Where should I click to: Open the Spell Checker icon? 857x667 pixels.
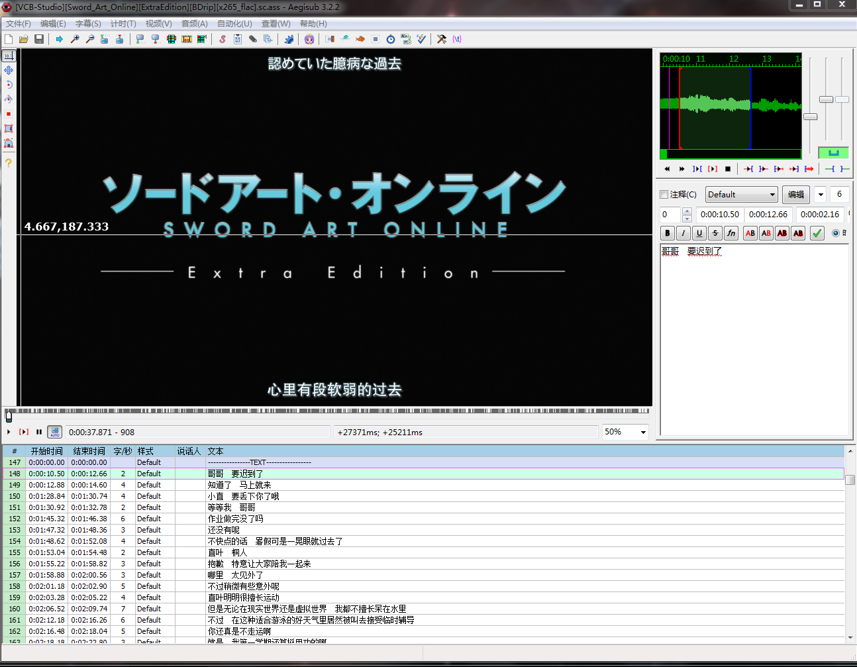point(421,39)
